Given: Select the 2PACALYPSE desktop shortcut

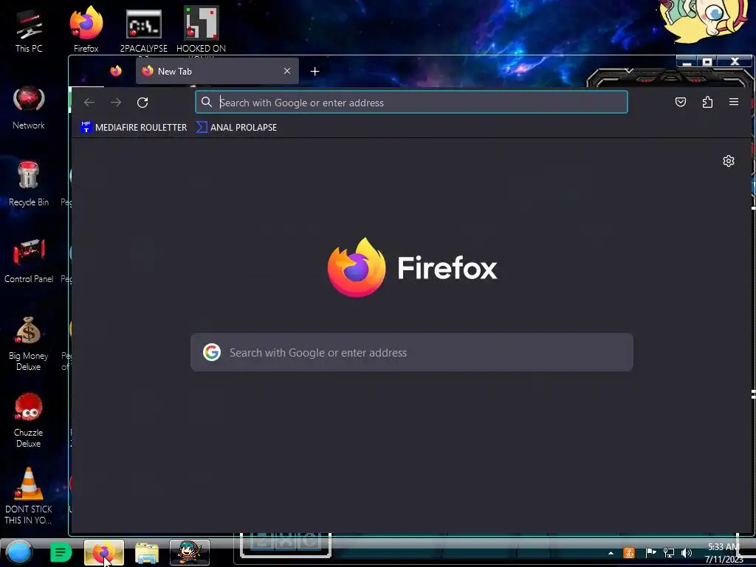Looking at the screenshot, I should (x=144, y=30).
